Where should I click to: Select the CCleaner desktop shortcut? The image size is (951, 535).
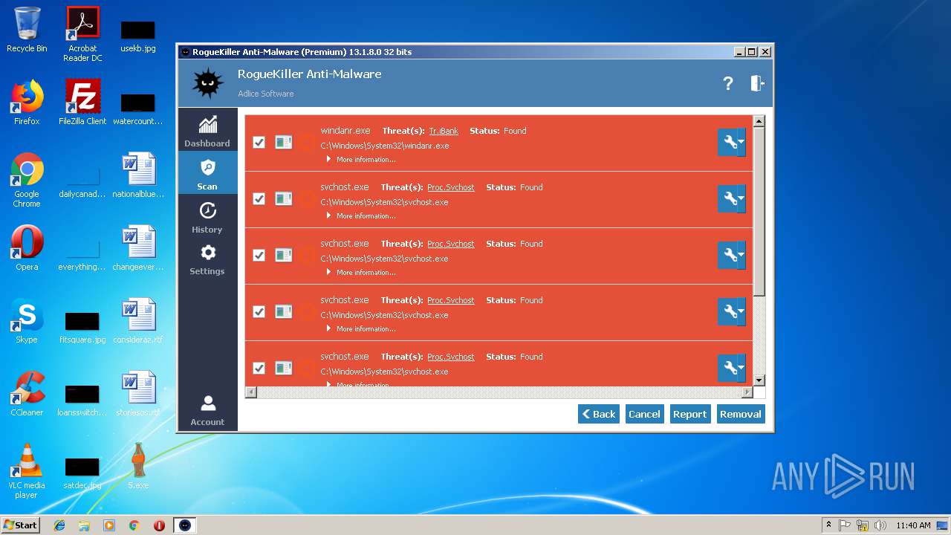(27, 394)
